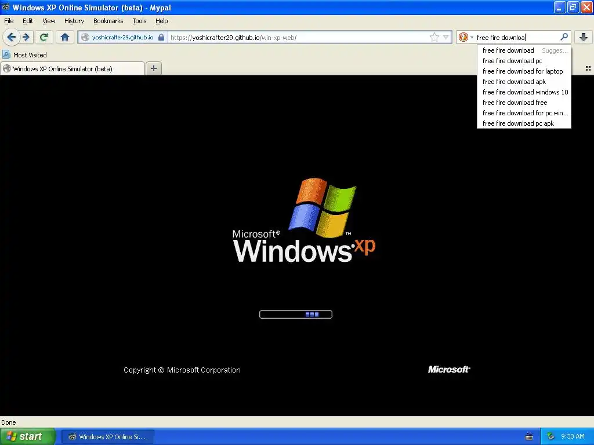Open the Tools menu
The width and height of the screenshot is (594, 445).
139,21
